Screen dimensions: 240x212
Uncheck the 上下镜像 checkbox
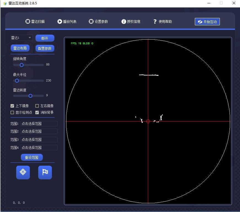pyautogui.click(x=12, y=106)
